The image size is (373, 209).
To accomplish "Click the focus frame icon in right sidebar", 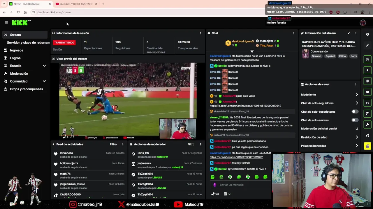I will pos(367,59).
